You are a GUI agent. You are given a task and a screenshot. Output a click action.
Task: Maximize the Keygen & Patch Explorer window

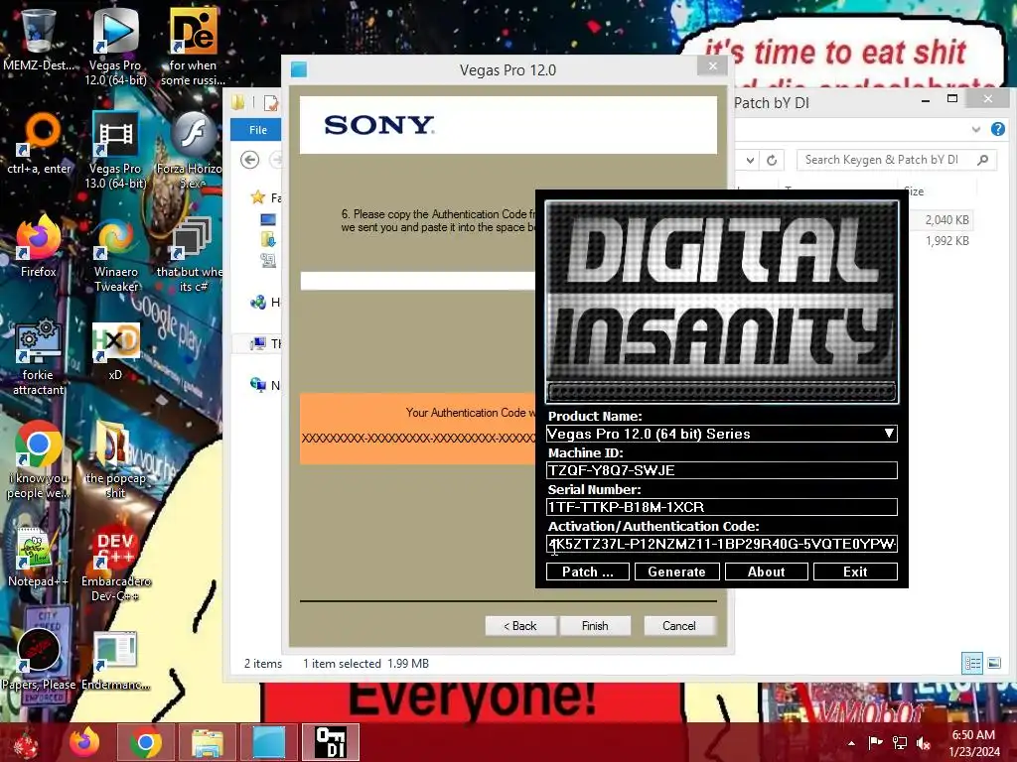pyautogui.click(x=952, y=99)
